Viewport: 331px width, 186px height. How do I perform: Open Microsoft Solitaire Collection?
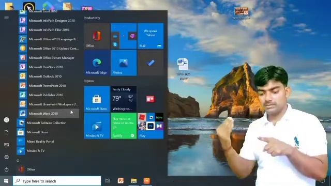[x=48, y=123]
